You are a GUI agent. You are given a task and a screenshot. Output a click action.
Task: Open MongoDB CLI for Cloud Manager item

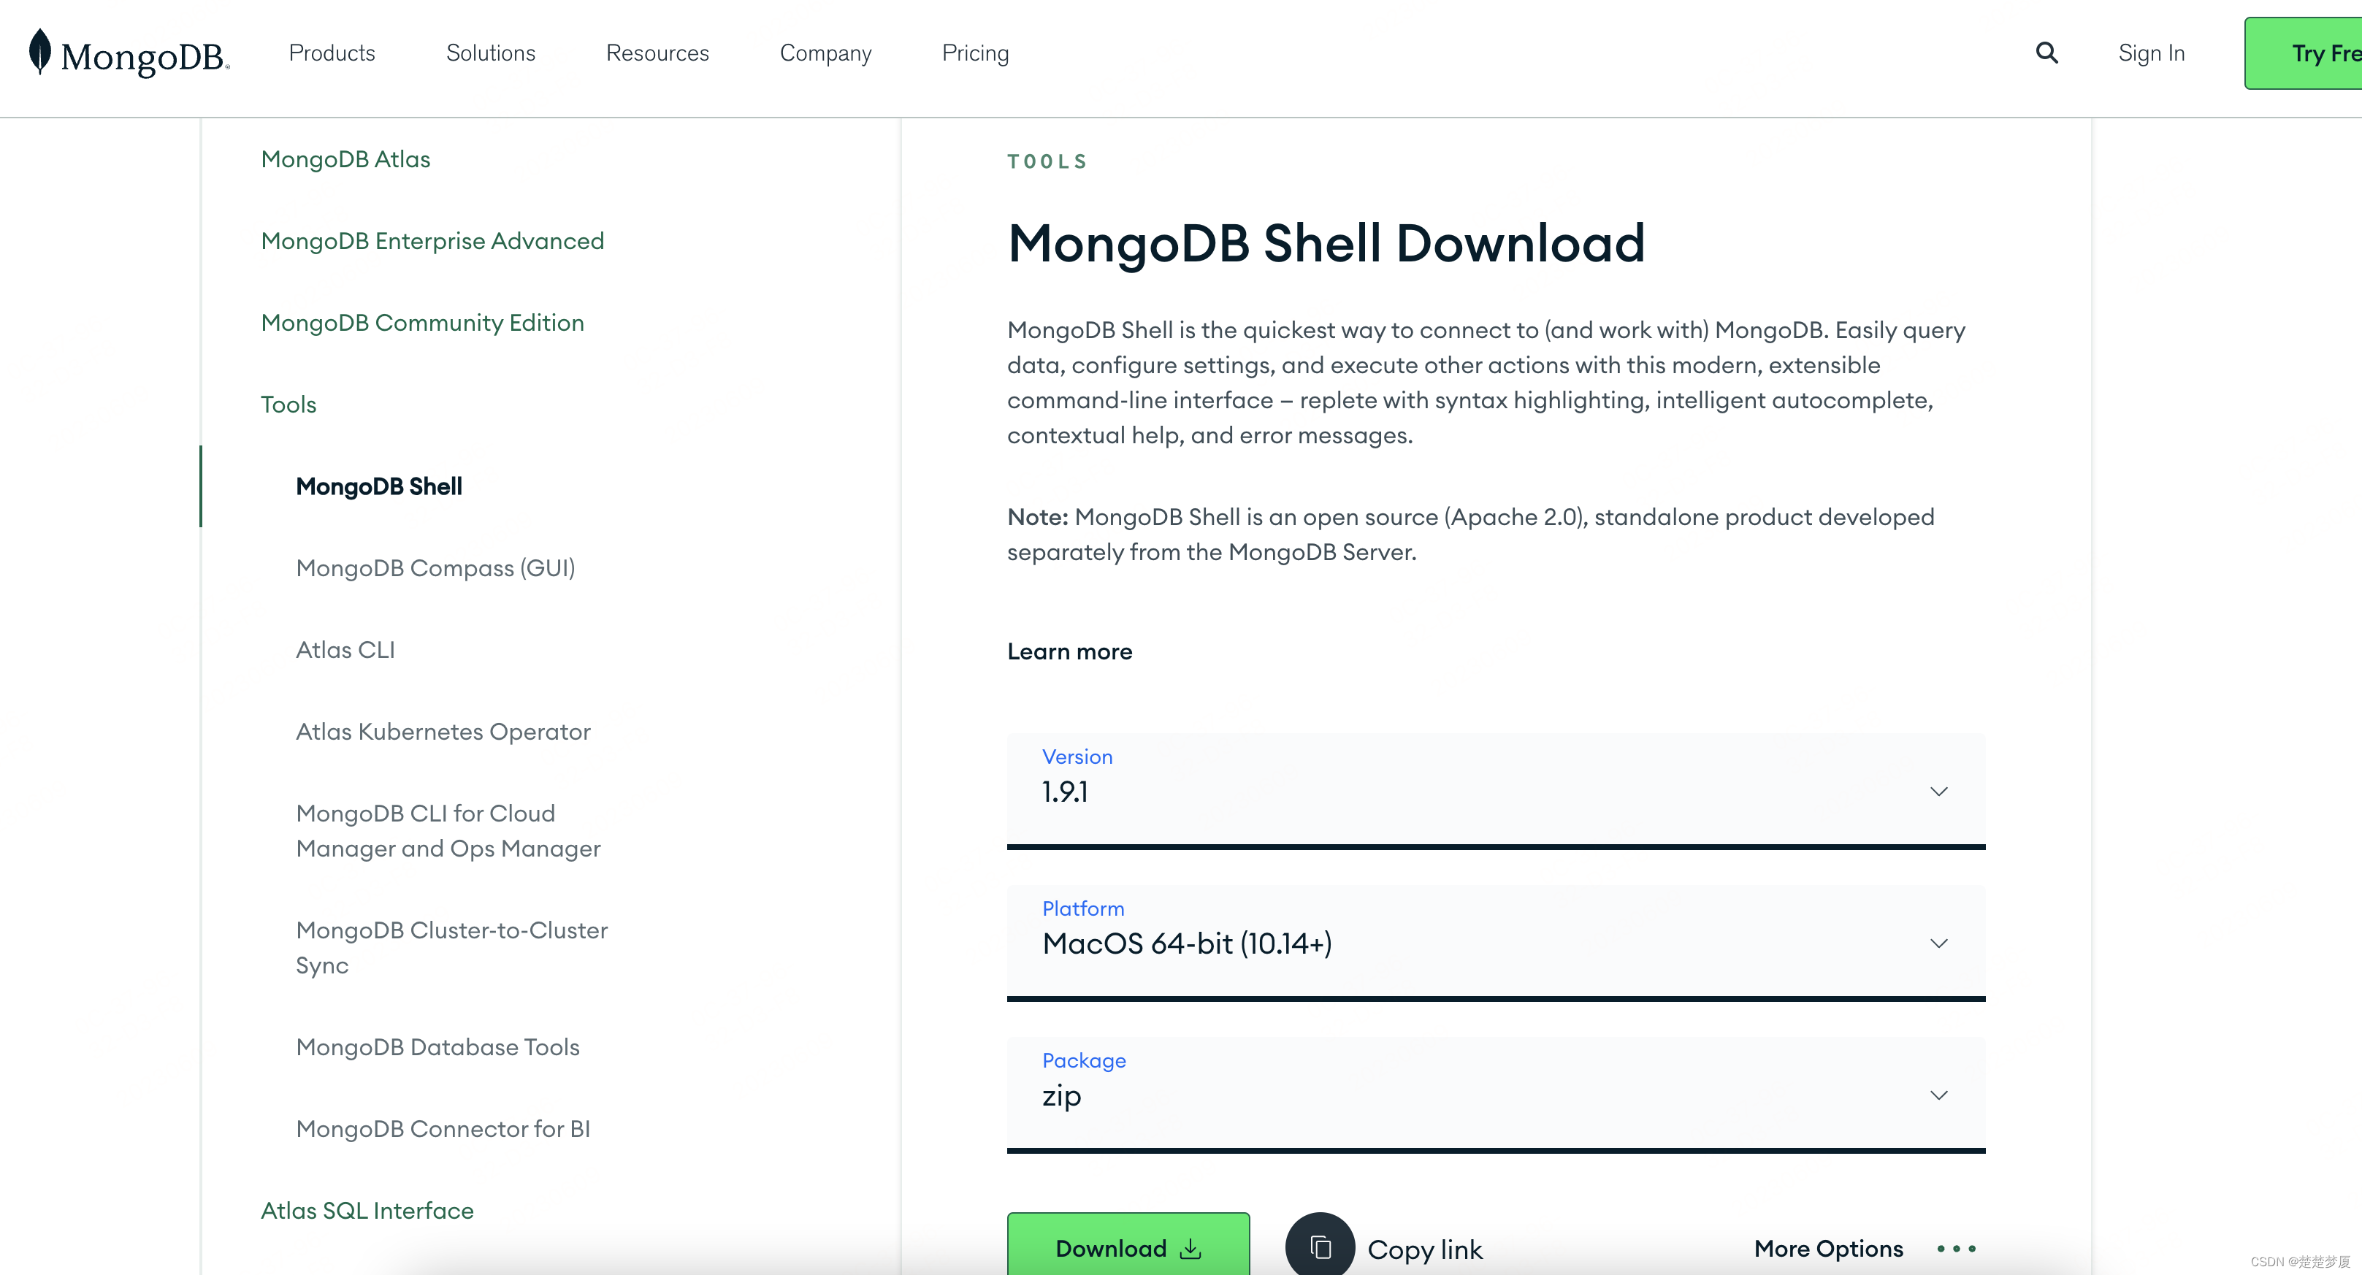coord(448,830)
